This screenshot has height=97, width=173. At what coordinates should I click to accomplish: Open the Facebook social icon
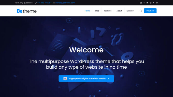(144, 3)
